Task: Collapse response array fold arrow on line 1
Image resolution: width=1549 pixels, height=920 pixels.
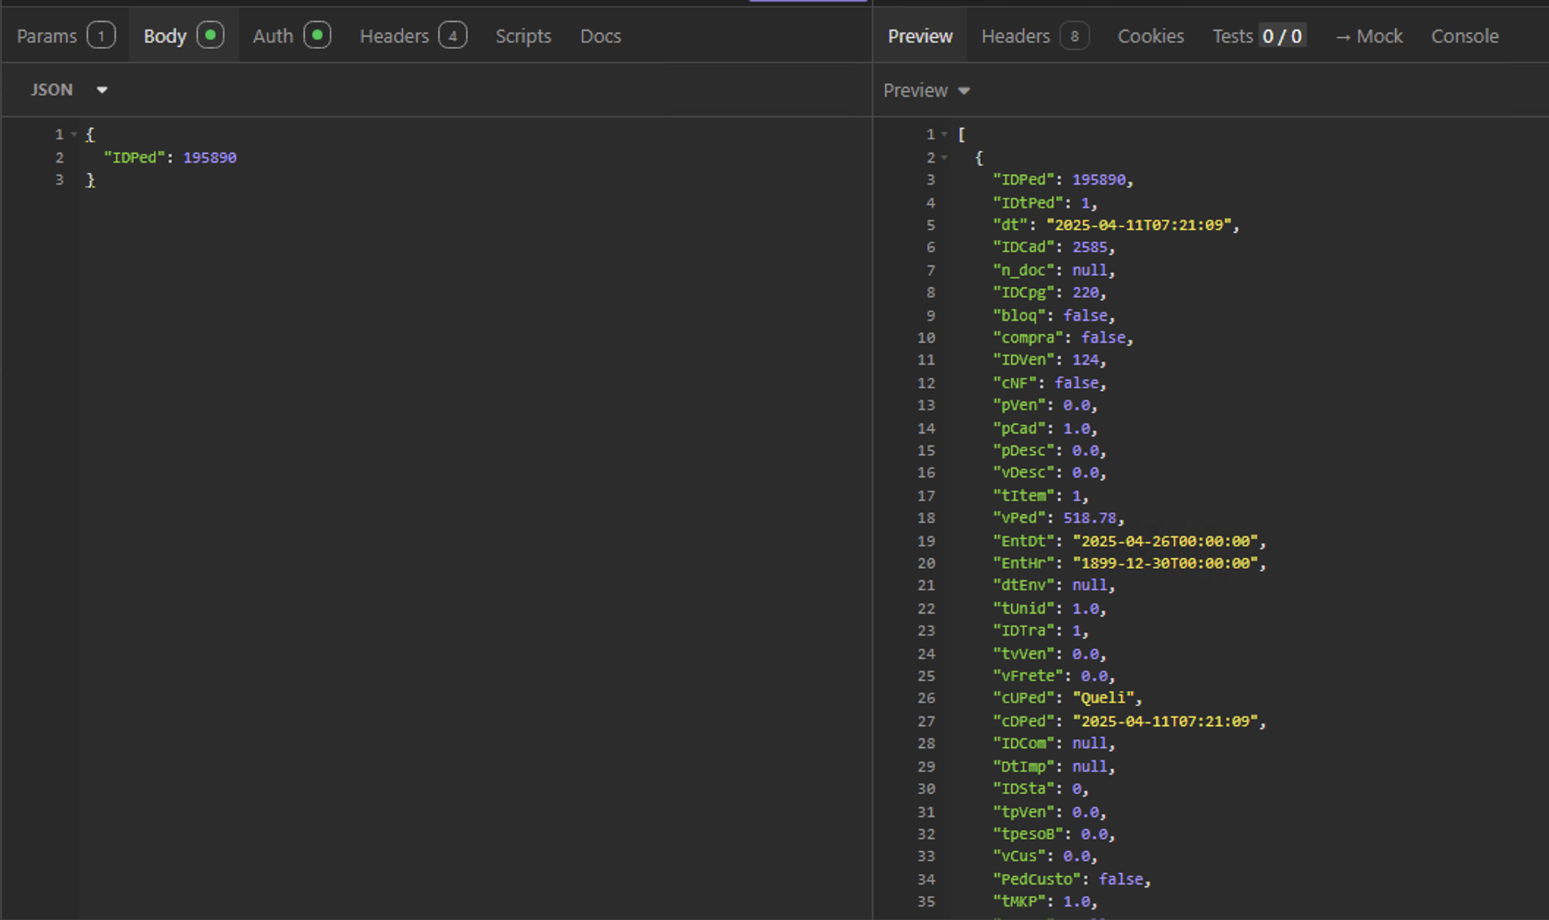Action: [x=944, y=135]
